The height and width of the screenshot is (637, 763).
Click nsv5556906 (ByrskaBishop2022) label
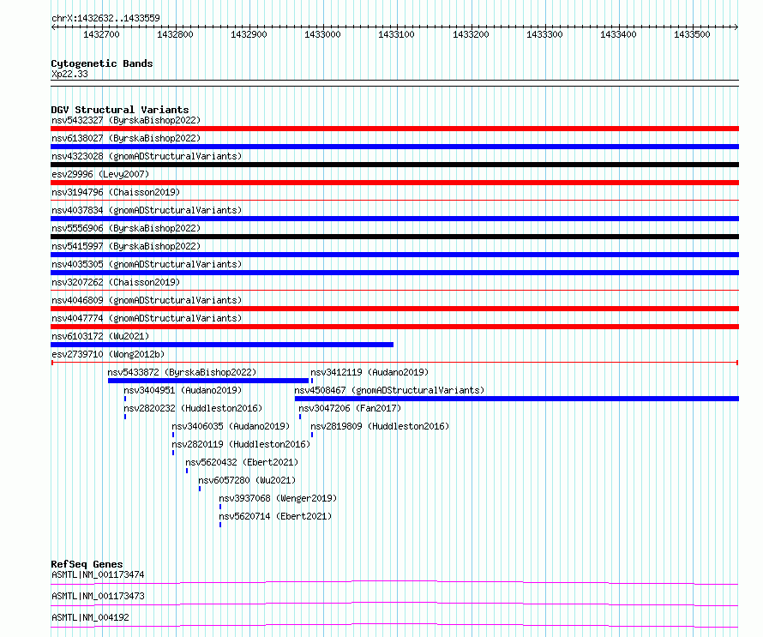point(126,228)
